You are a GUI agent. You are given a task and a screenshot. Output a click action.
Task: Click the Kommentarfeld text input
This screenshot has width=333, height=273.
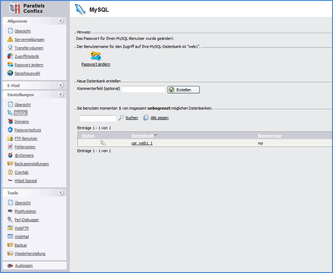[x=143, y=89]
